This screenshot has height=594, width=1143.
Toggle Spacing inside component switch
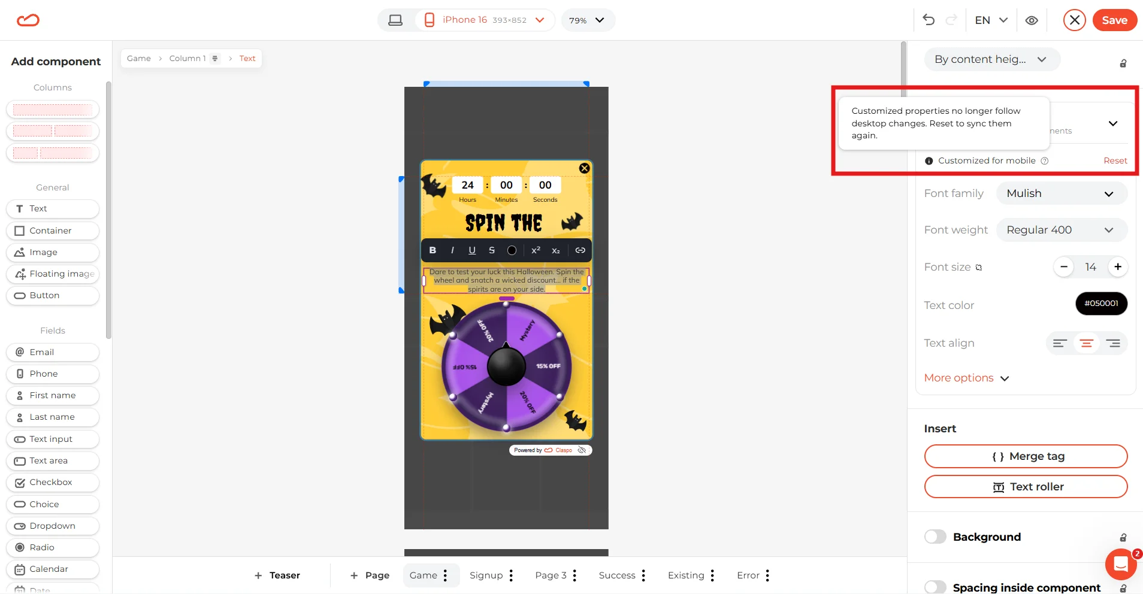click(935, 587)
